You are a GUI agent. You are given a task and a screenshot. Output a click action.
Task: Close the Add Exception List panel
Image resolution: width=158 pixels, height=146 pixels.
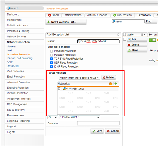(118, 35)
